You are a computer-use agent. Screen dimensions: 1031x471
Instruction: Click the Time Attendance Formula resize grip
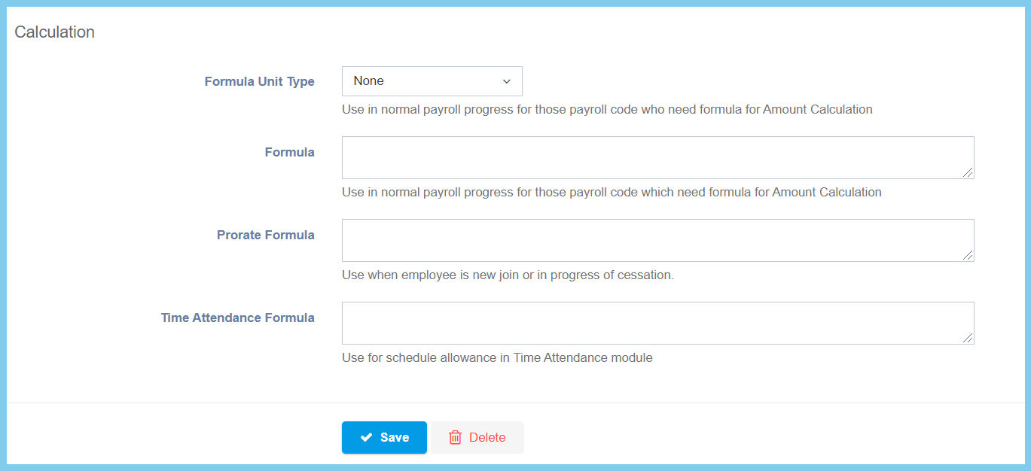968,339
